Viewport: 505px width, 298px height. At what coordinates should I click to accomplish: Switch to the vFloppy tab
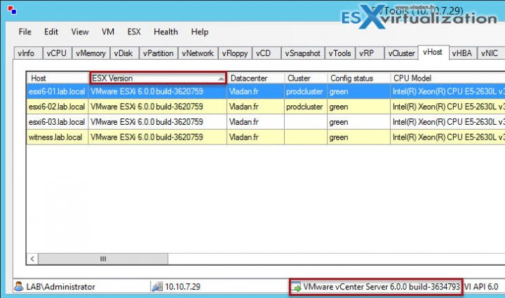tap(235, 53)
